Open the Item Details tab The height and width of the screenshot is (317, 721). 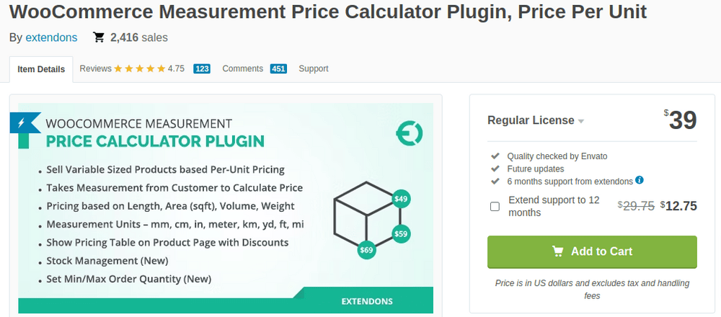pos(41,70)
